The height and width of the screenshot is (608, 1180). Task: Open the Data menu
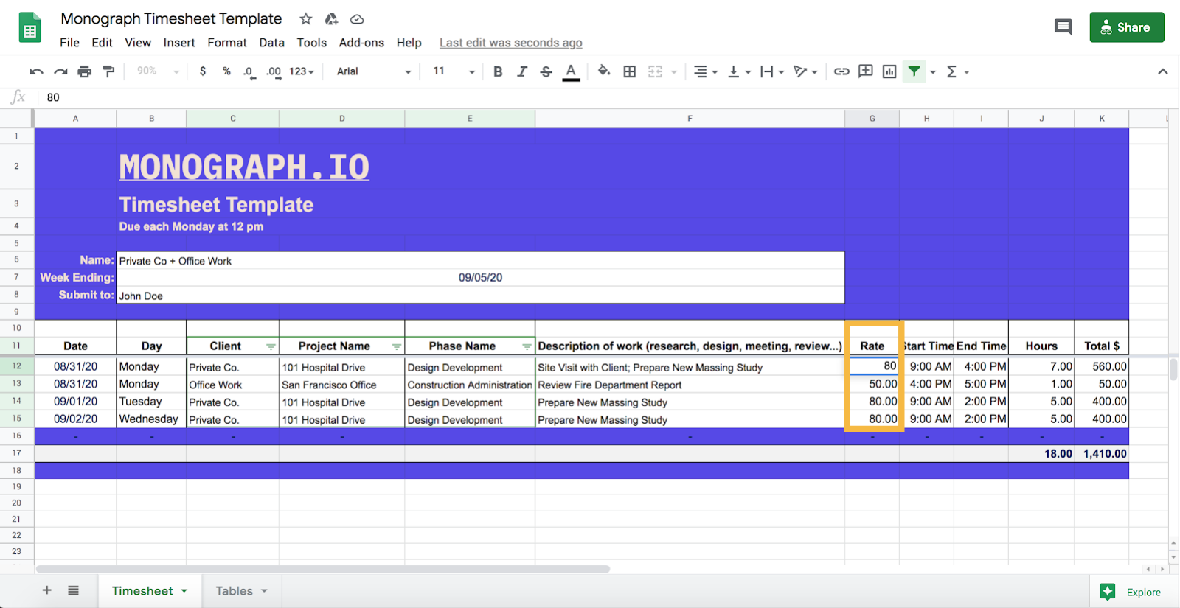click(x=271, y=43)
